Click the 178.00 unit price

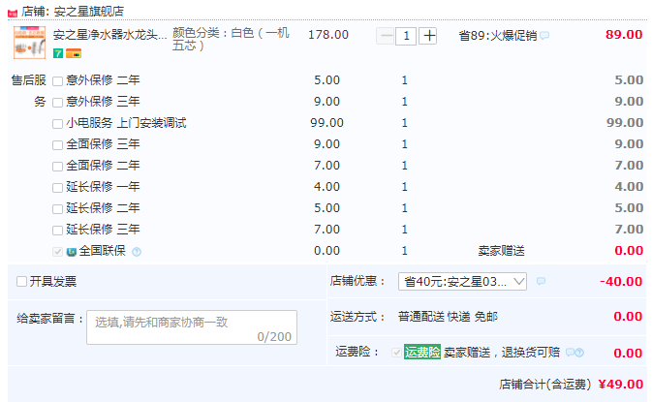coord(328,35)
